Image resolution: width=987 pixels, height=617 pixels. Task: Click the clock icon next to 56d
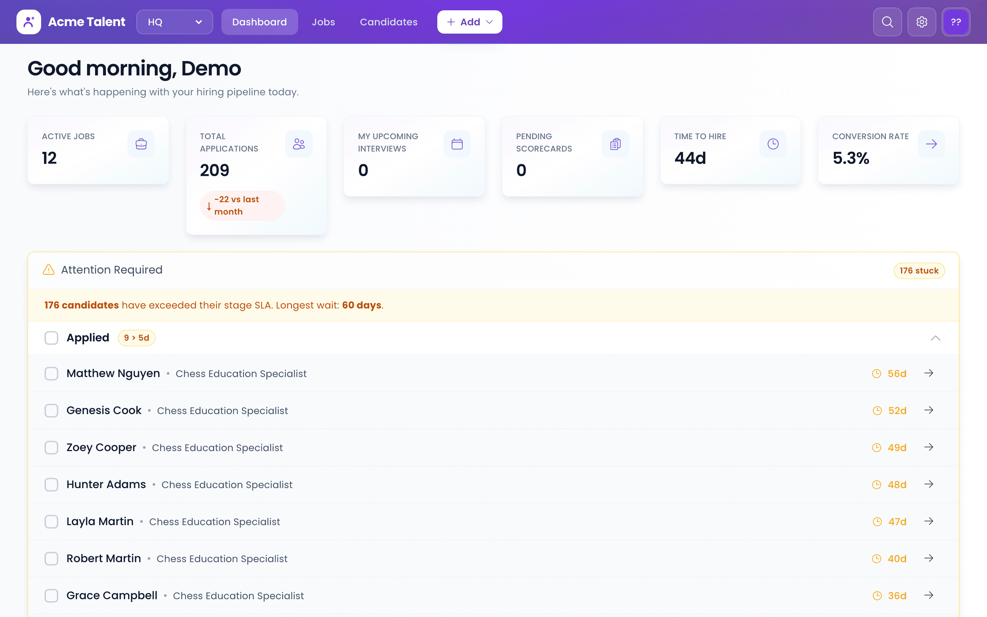(876, 373)
